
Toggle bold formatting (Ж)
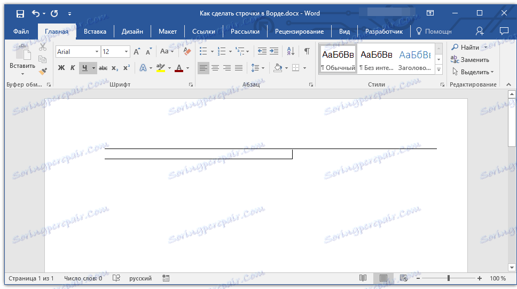[x=61, y=68]
